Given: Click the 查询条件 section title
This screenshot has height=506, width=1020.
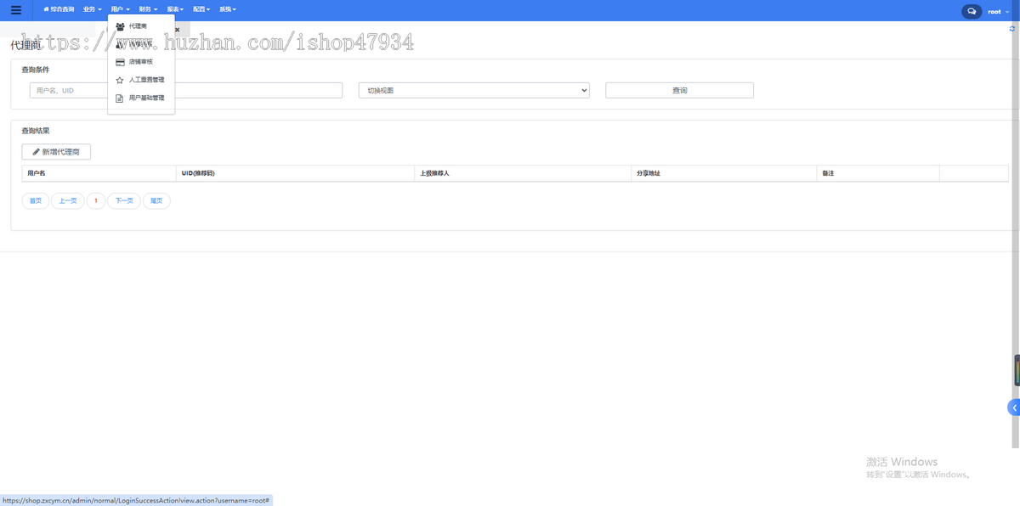Looking at the screenshot, I should 36,70.
